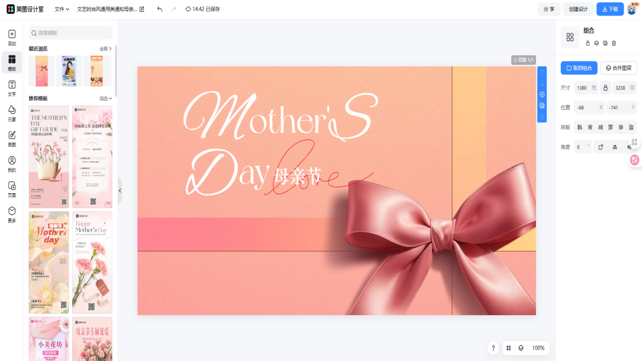Image resolution: width=642 pixels, height=361 pixels.
Task: Toggle the aspect ratio lock between width and height
Action: [605, 88]
